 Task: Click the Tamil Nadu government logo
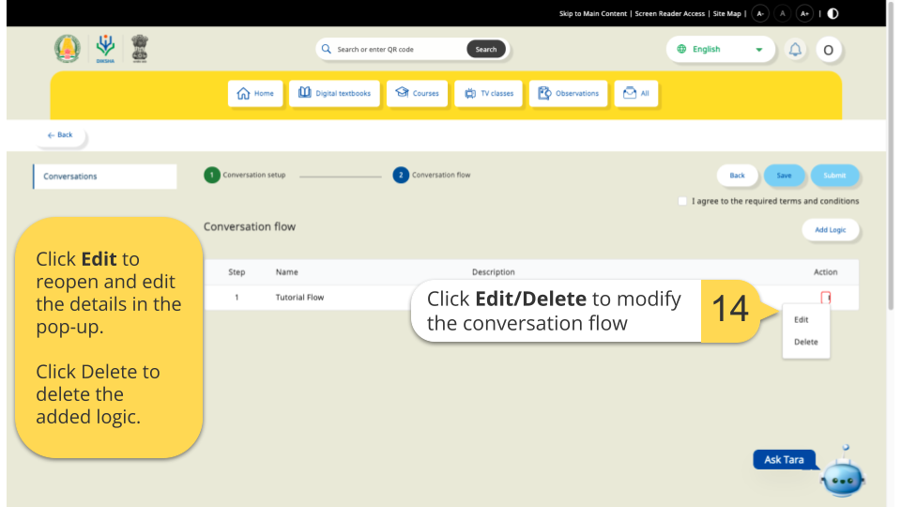click(x=67, y=49)
